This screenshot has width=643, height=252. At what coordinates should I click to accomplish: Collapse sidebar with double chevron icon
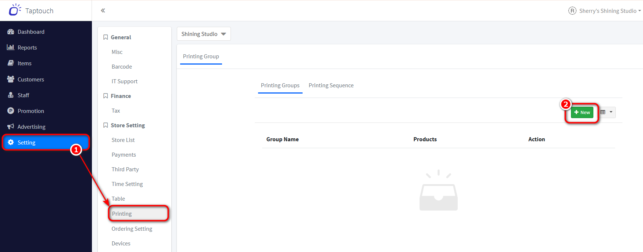[x=103, y=11]
